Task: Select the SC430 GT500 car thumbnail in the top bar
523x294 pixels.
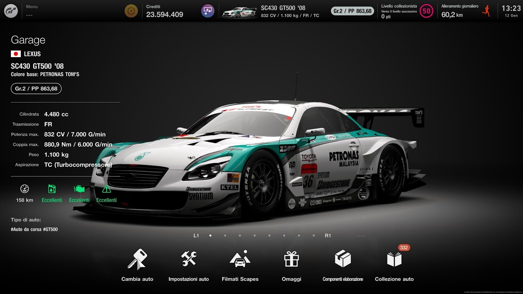Action: (239, 12)
